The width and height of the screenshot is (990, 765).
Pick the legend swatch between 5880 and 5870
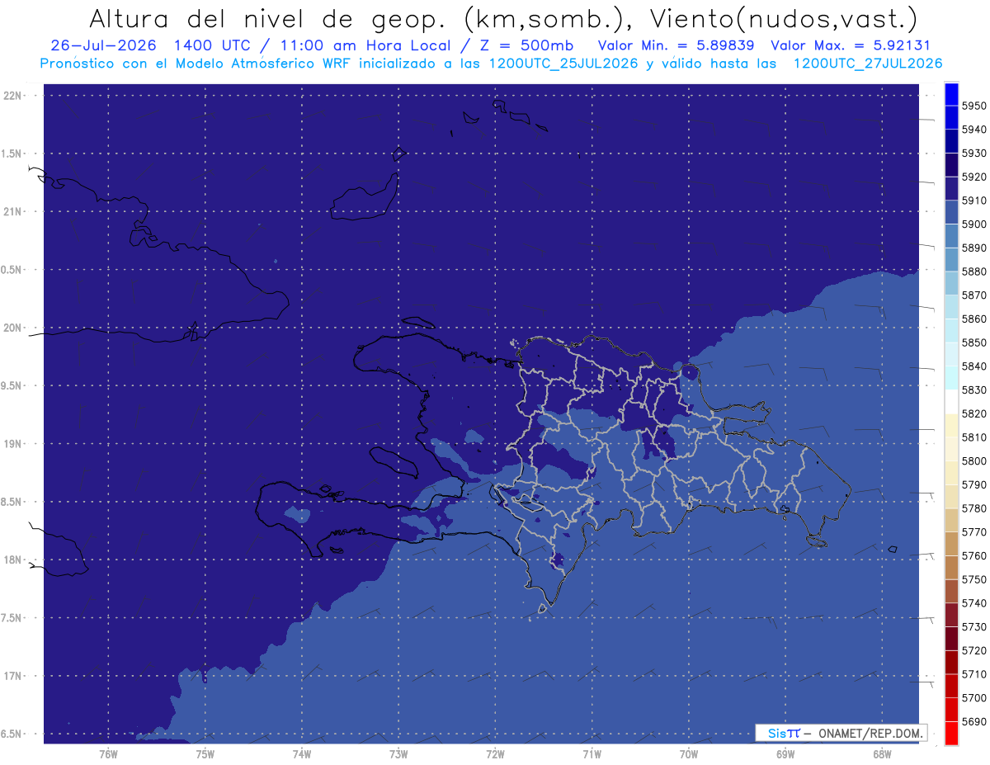(x=951, y=283)
